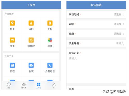The height and width of the screenshot is (96, 129).
Task: Click the 家访记录 请输入 text area
Action: point(96,70)
